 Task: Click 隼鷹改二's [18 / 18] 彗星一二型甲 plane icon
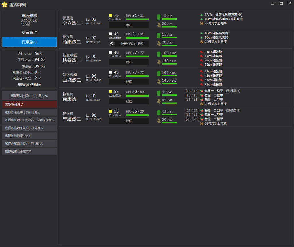pos(202,115)
